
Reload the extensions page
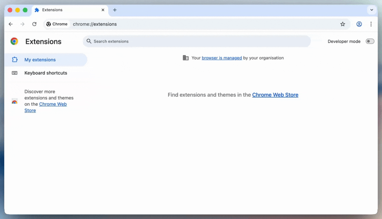tap(34, 24)
